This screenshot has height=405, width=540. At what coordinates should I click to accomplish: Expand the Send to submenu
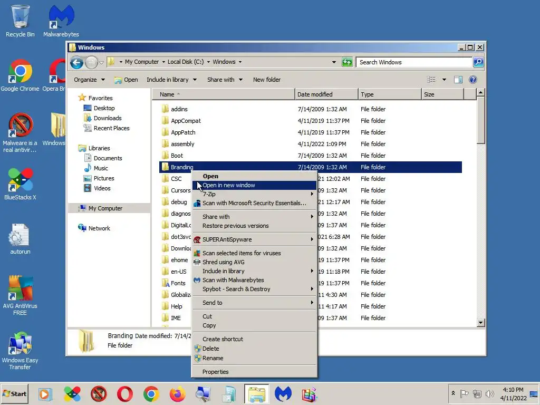coord(254,303)
